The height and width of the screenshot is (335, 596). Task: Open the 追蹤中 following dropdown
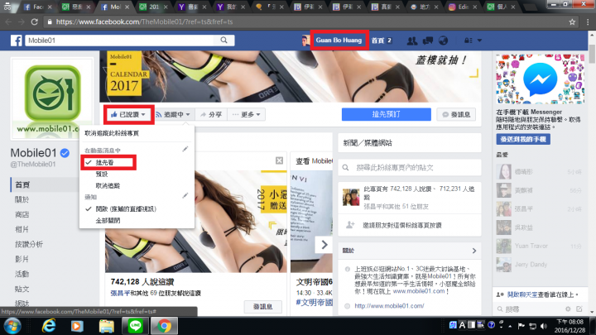173,114
